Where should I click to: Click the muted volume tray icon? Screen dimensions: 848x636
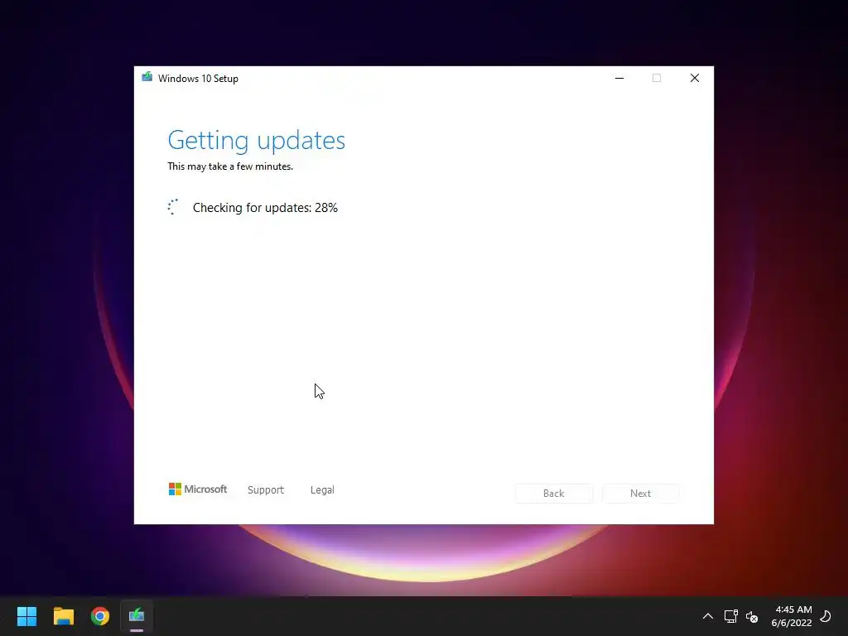click(752, 616)
